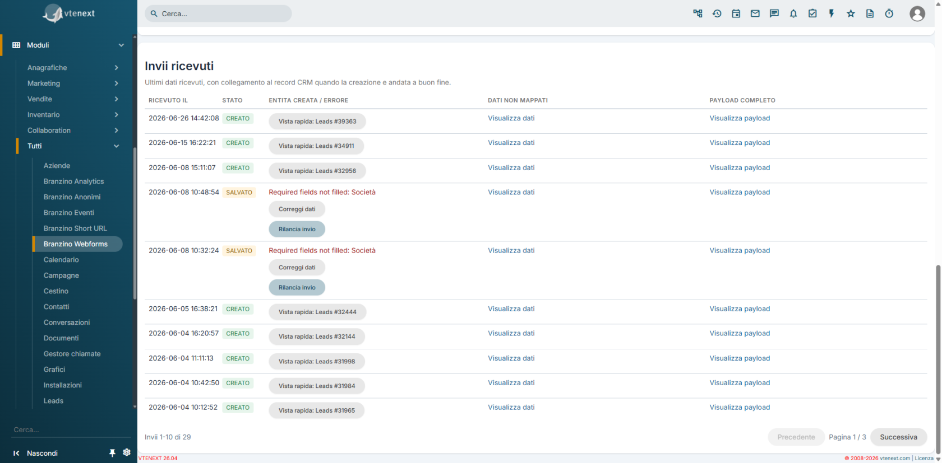Open the sidebar settings gear icon
This screenshot has width=942, height=463.
pyautogui.click(x=127, y=452)
